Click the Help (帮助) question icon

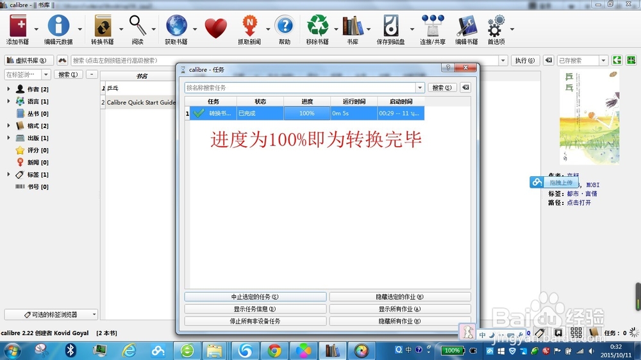[285, 26]
